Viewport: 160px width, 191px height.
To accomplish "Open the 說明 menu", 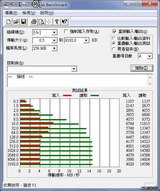I will pos(47,13).
